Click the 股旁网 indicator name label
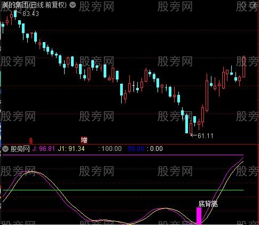 (x=20, y=149)
